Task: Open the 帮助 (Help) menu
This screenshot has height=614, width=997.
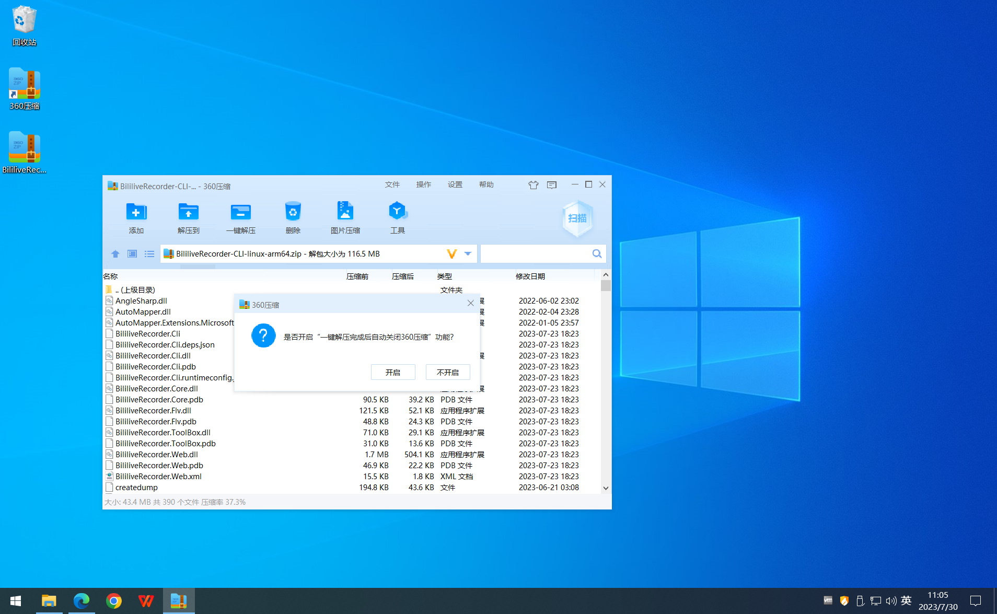Action: point(486,185)
